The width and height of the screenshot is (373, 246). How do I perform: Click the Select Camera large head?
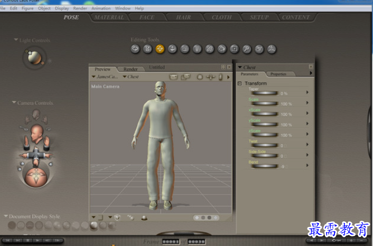pos(36,134)
